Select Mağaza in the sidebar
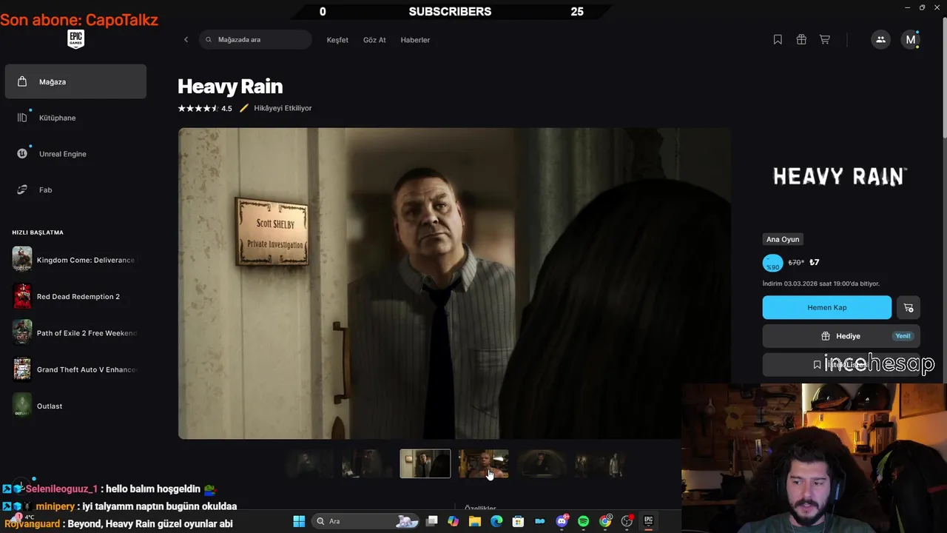 75,81
